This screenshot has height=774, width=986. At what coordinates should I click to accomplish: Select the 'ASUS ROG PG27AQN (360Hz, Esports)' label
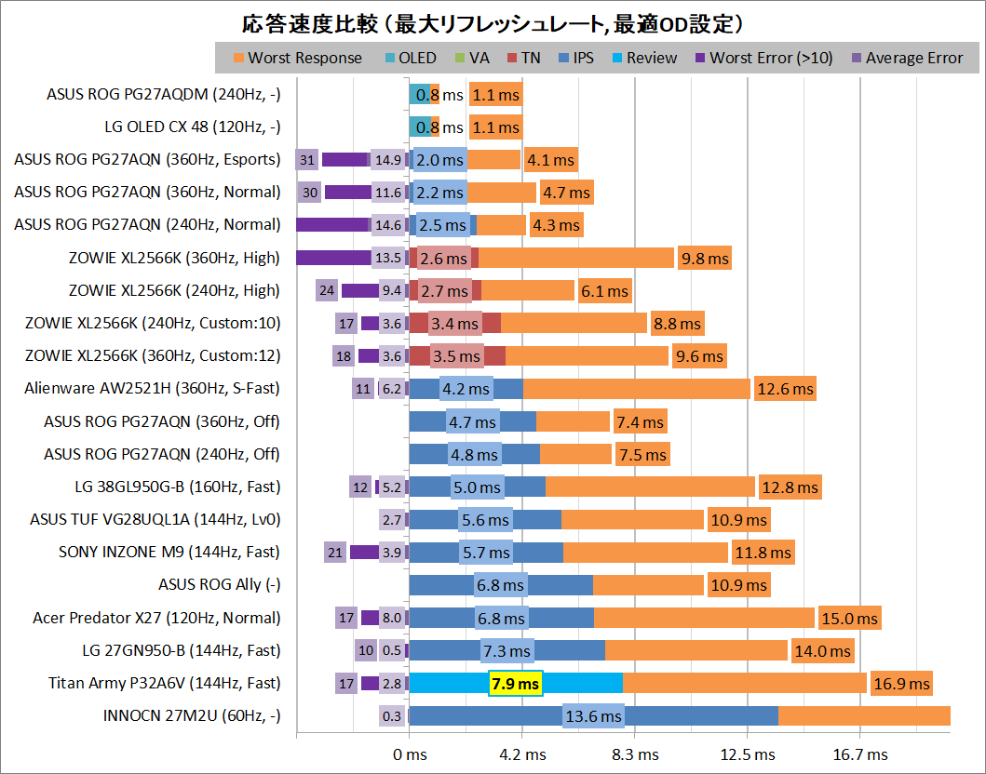(147, 160)
